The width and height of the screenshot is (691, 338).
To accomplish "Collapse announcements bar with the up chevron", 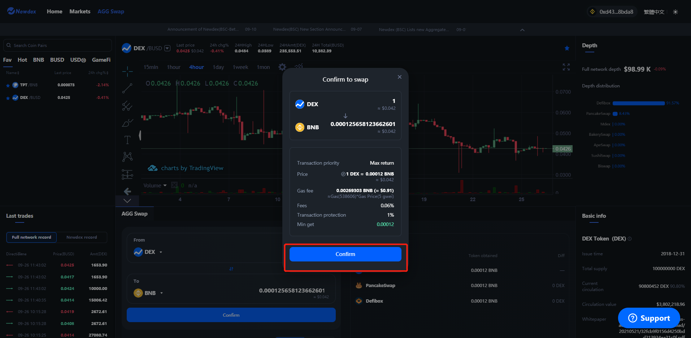I will pos(522,30).
